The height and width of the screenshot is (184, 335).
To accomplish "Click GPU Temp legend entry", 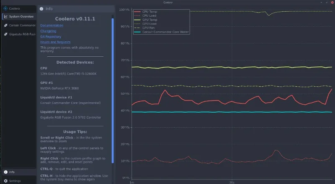I will point(146,20).
